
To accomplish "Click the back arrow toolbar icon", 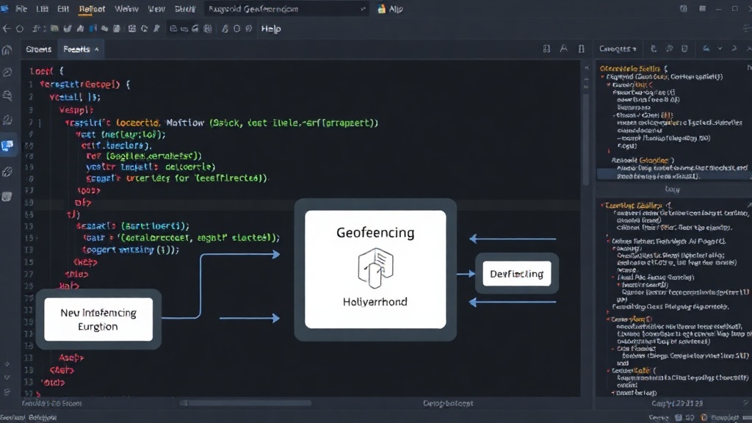I will point(6,29).
